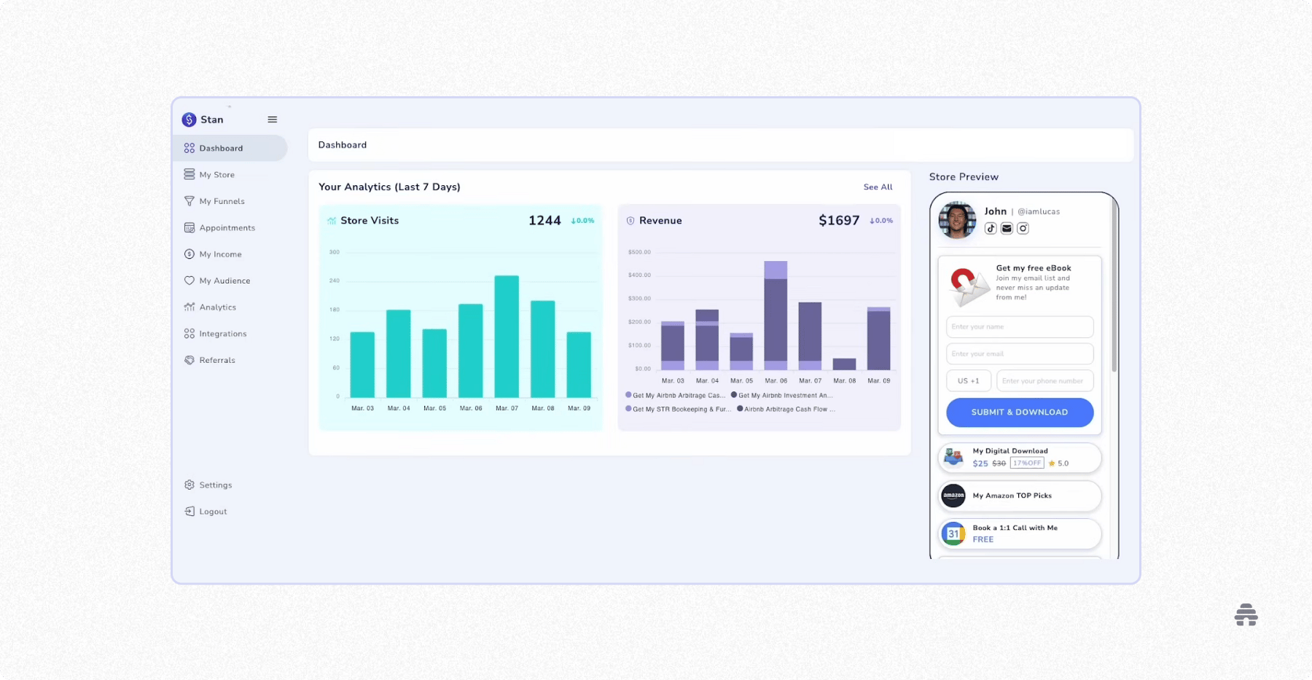The width and height of the screenshot is (1312, 680).
Task: Click the Stan logo in the sidebar
Action: pos(188,119)
